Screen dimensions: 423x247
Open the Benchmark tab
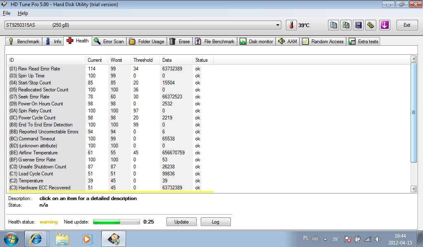tap(24, 42)
